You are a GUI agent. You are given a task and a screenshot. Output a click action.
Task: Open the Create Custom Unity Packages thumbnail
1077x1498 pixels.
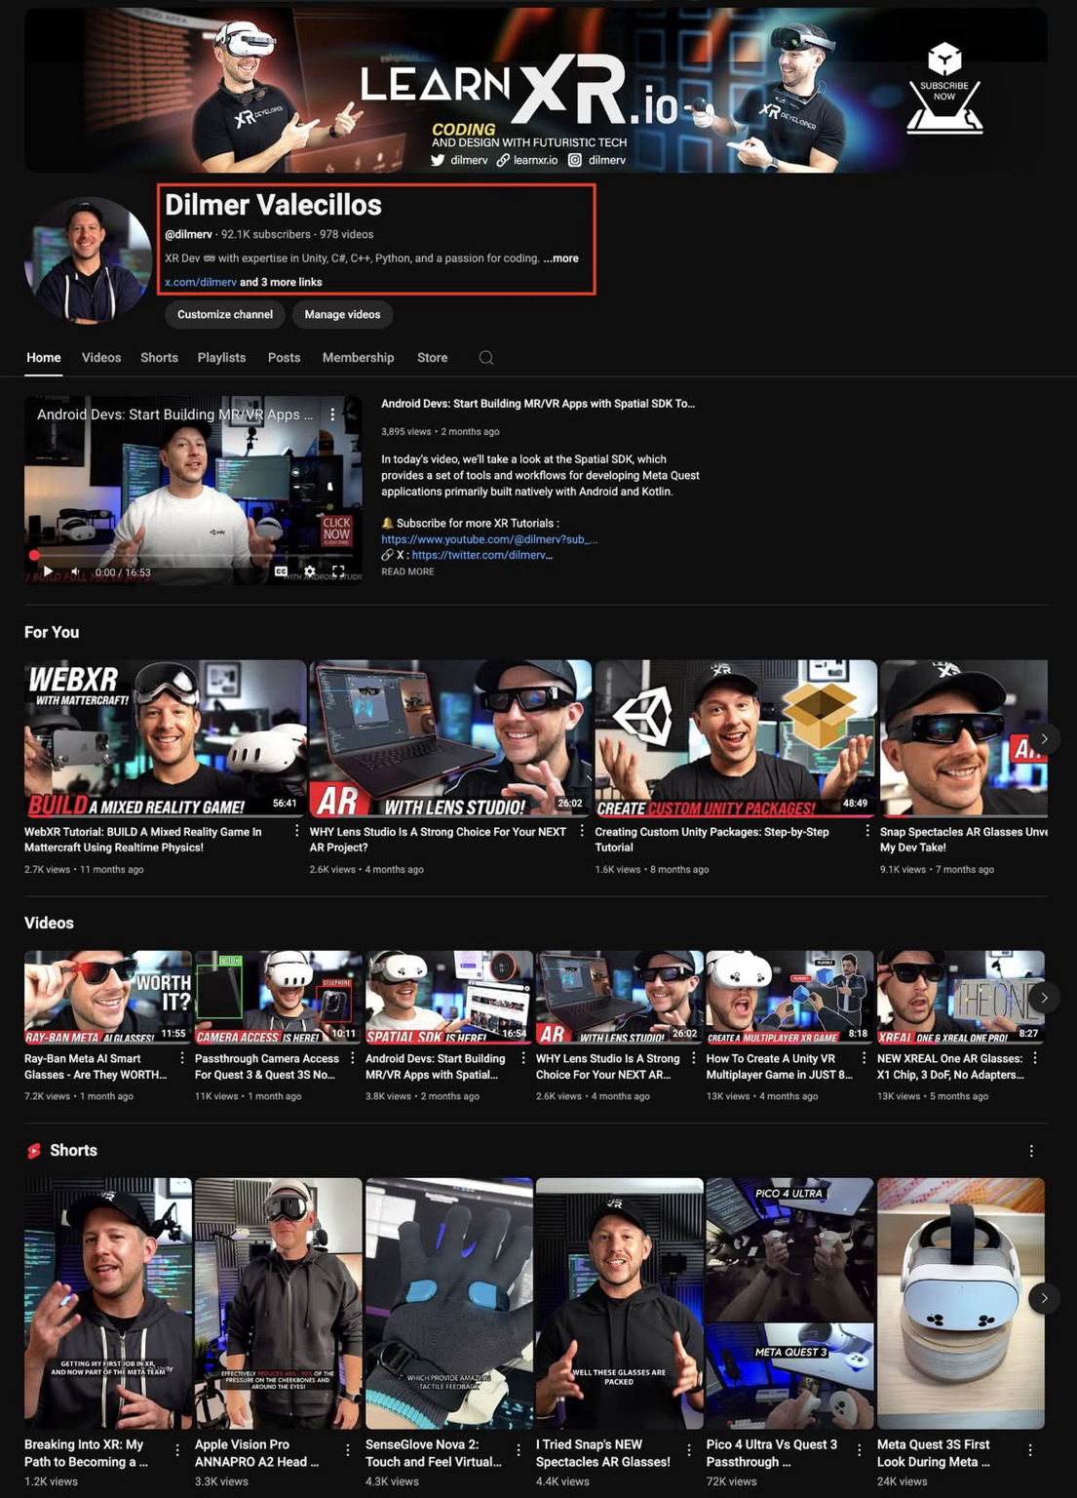coord(736,738)
